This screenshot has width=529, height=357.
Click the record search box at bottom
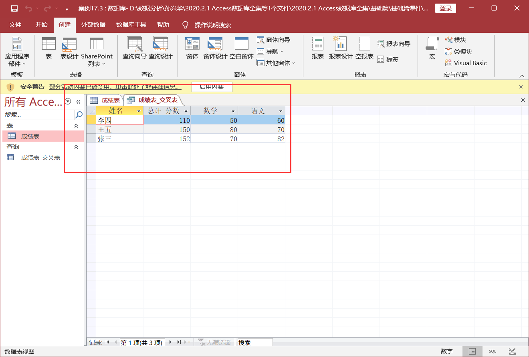(255, 343)
